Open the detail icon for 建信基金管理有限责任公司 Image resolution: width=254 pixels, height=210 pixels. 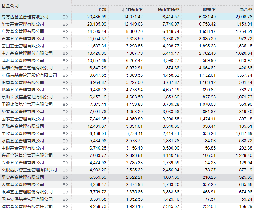point(65,207)
